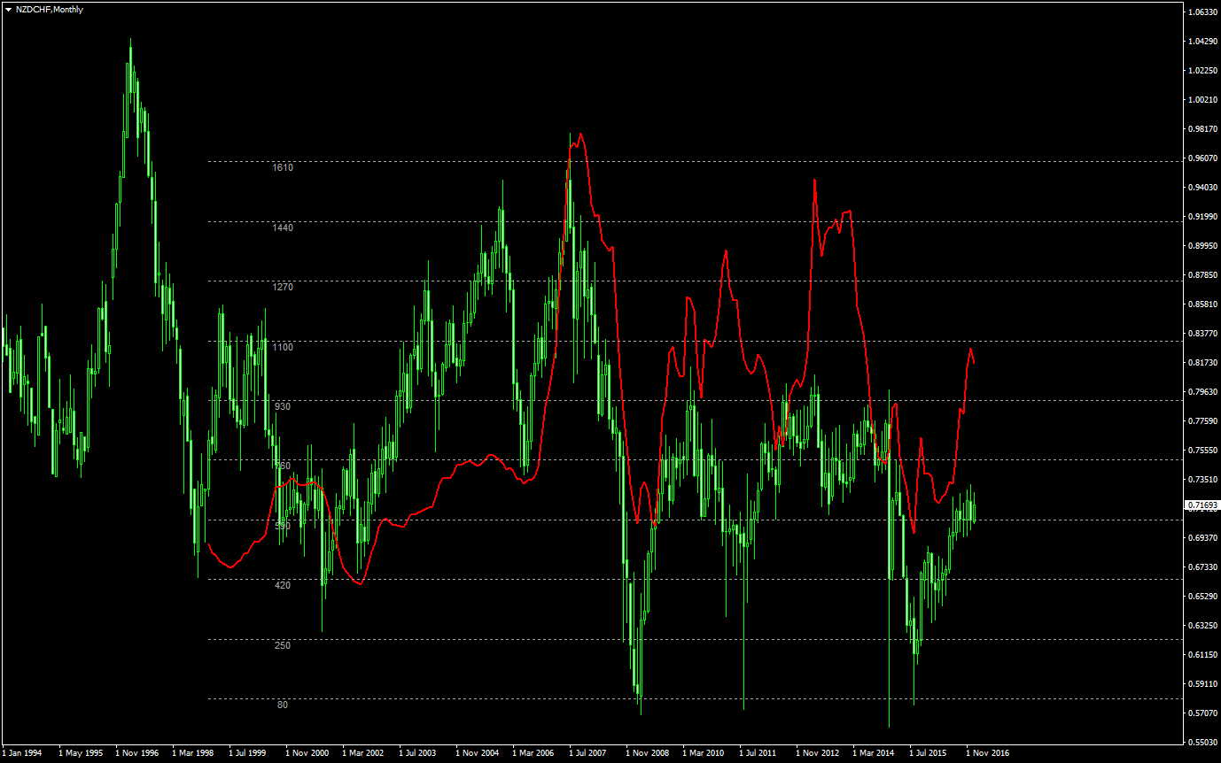Screen dimensions: 1221x763
Task: Click the 1610 level label
Action: [283, 167]
